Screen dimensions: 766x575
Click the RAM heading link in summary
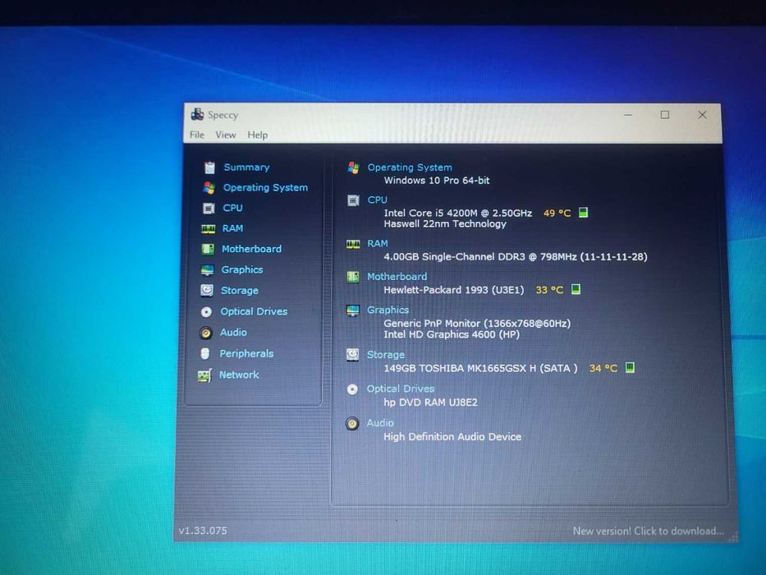pos(378,243)
